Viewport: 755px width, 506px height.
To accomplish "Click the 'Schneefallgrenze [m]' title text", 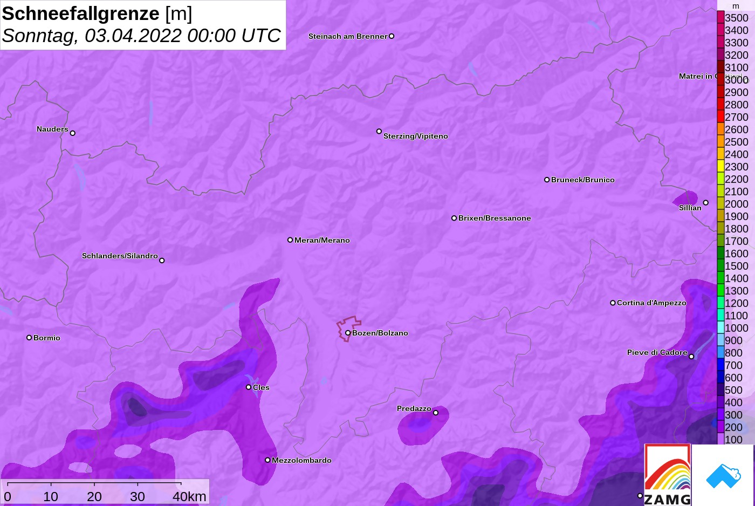I will (x=97, y=13).
